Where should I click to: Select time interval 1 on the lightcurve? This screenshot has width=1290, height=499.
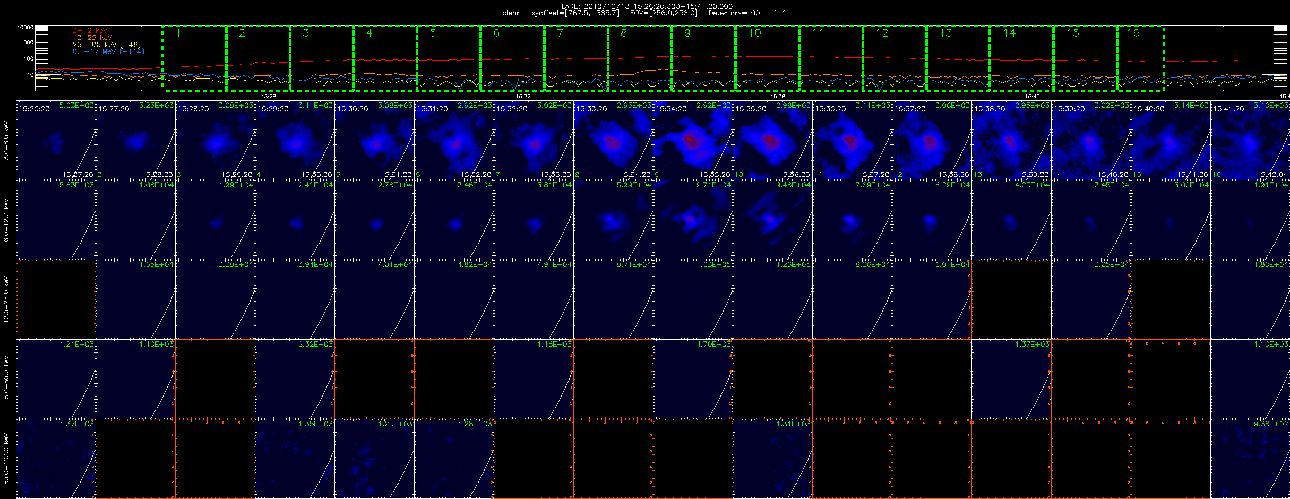point(194,58)
